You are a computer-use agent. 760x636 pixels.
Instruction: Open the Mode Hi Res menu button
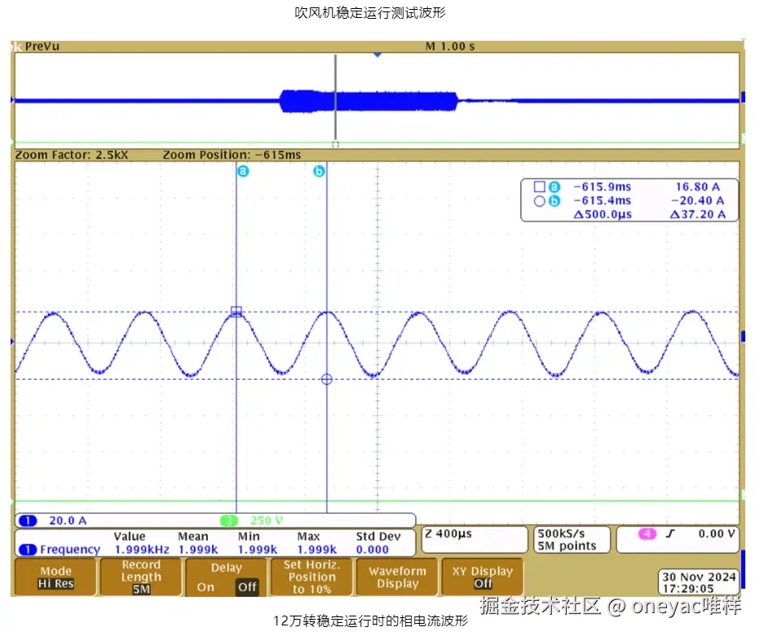[55, 576]
